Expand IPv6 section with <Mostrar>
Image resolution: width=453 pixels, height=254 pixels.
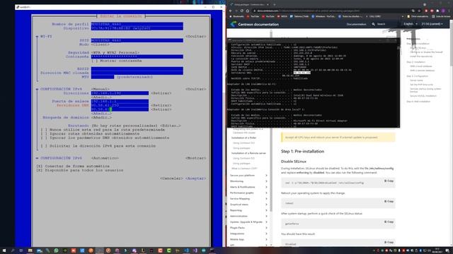[x=196, y=158]
